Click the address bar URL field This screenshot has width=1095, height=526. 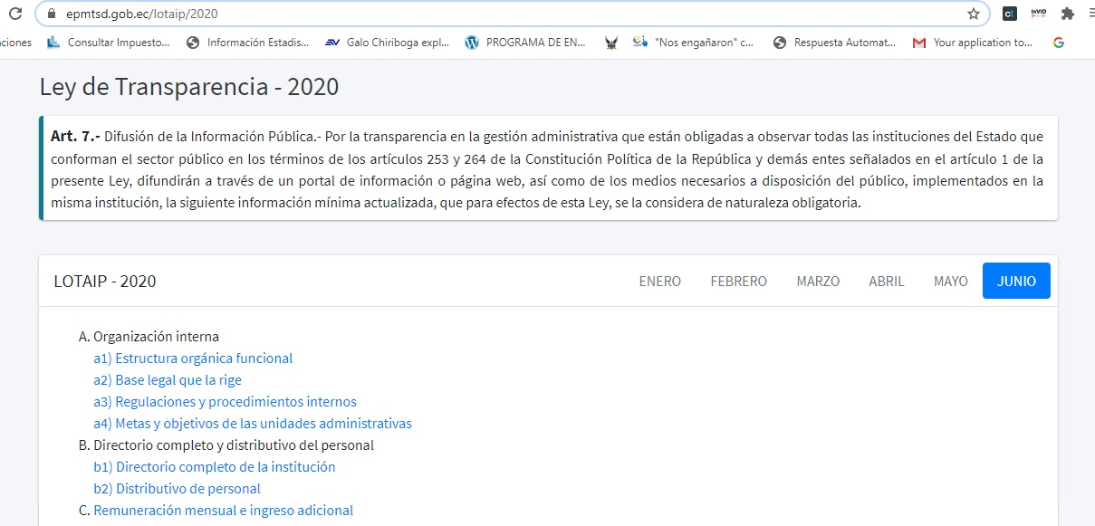pyautogui.click(x=453, y=14)
